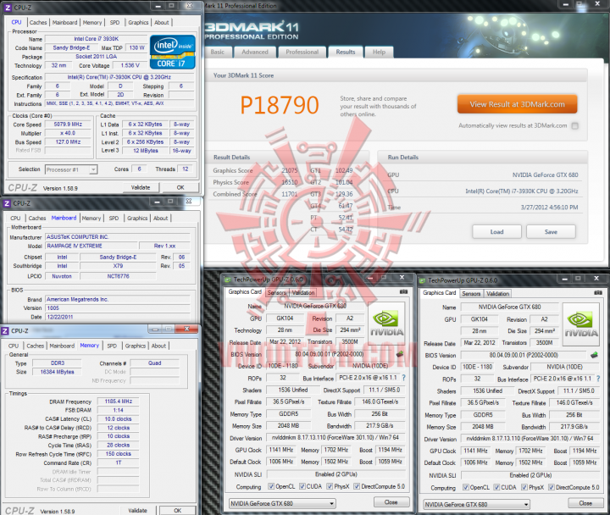This screenshot has width=610, height=515.
Task: Click the CPU-Z title icon in Memory window
Action: pyautogui.click(x=5, y=331)
